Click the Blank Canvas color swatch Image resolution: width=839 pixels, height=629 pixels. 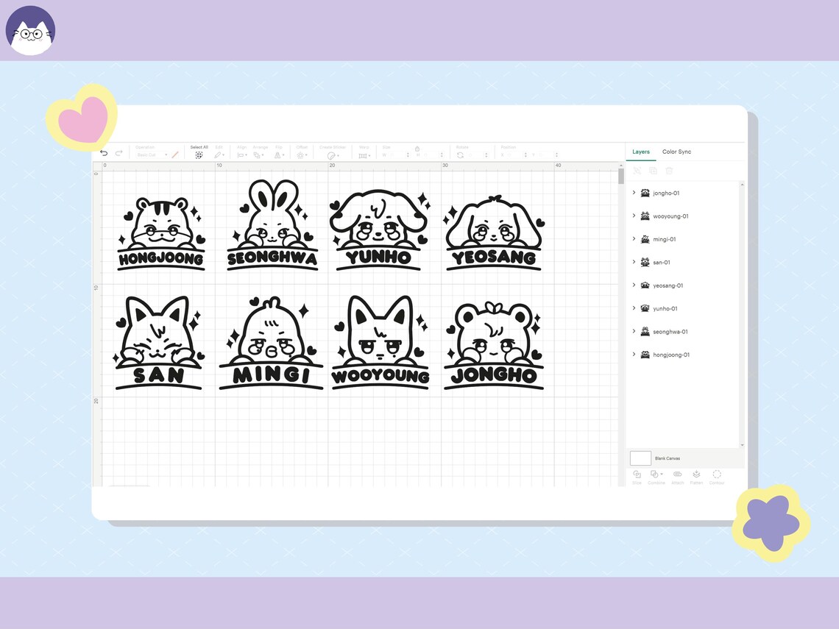[640, 458]
